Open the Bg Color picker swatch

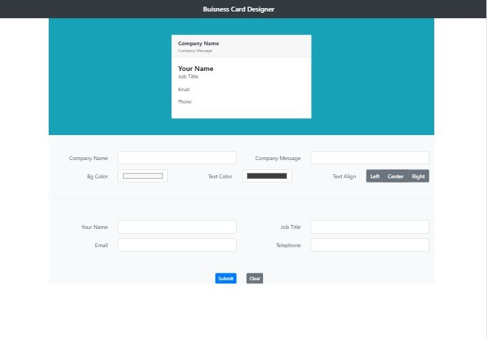point(143,176)
